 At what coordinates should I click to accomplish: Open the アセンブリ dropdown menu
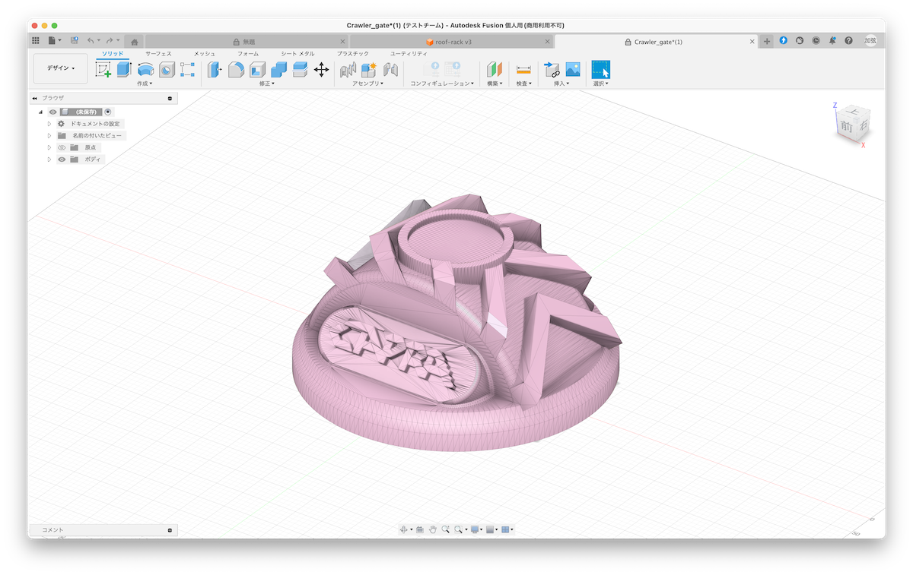point(369,84)
